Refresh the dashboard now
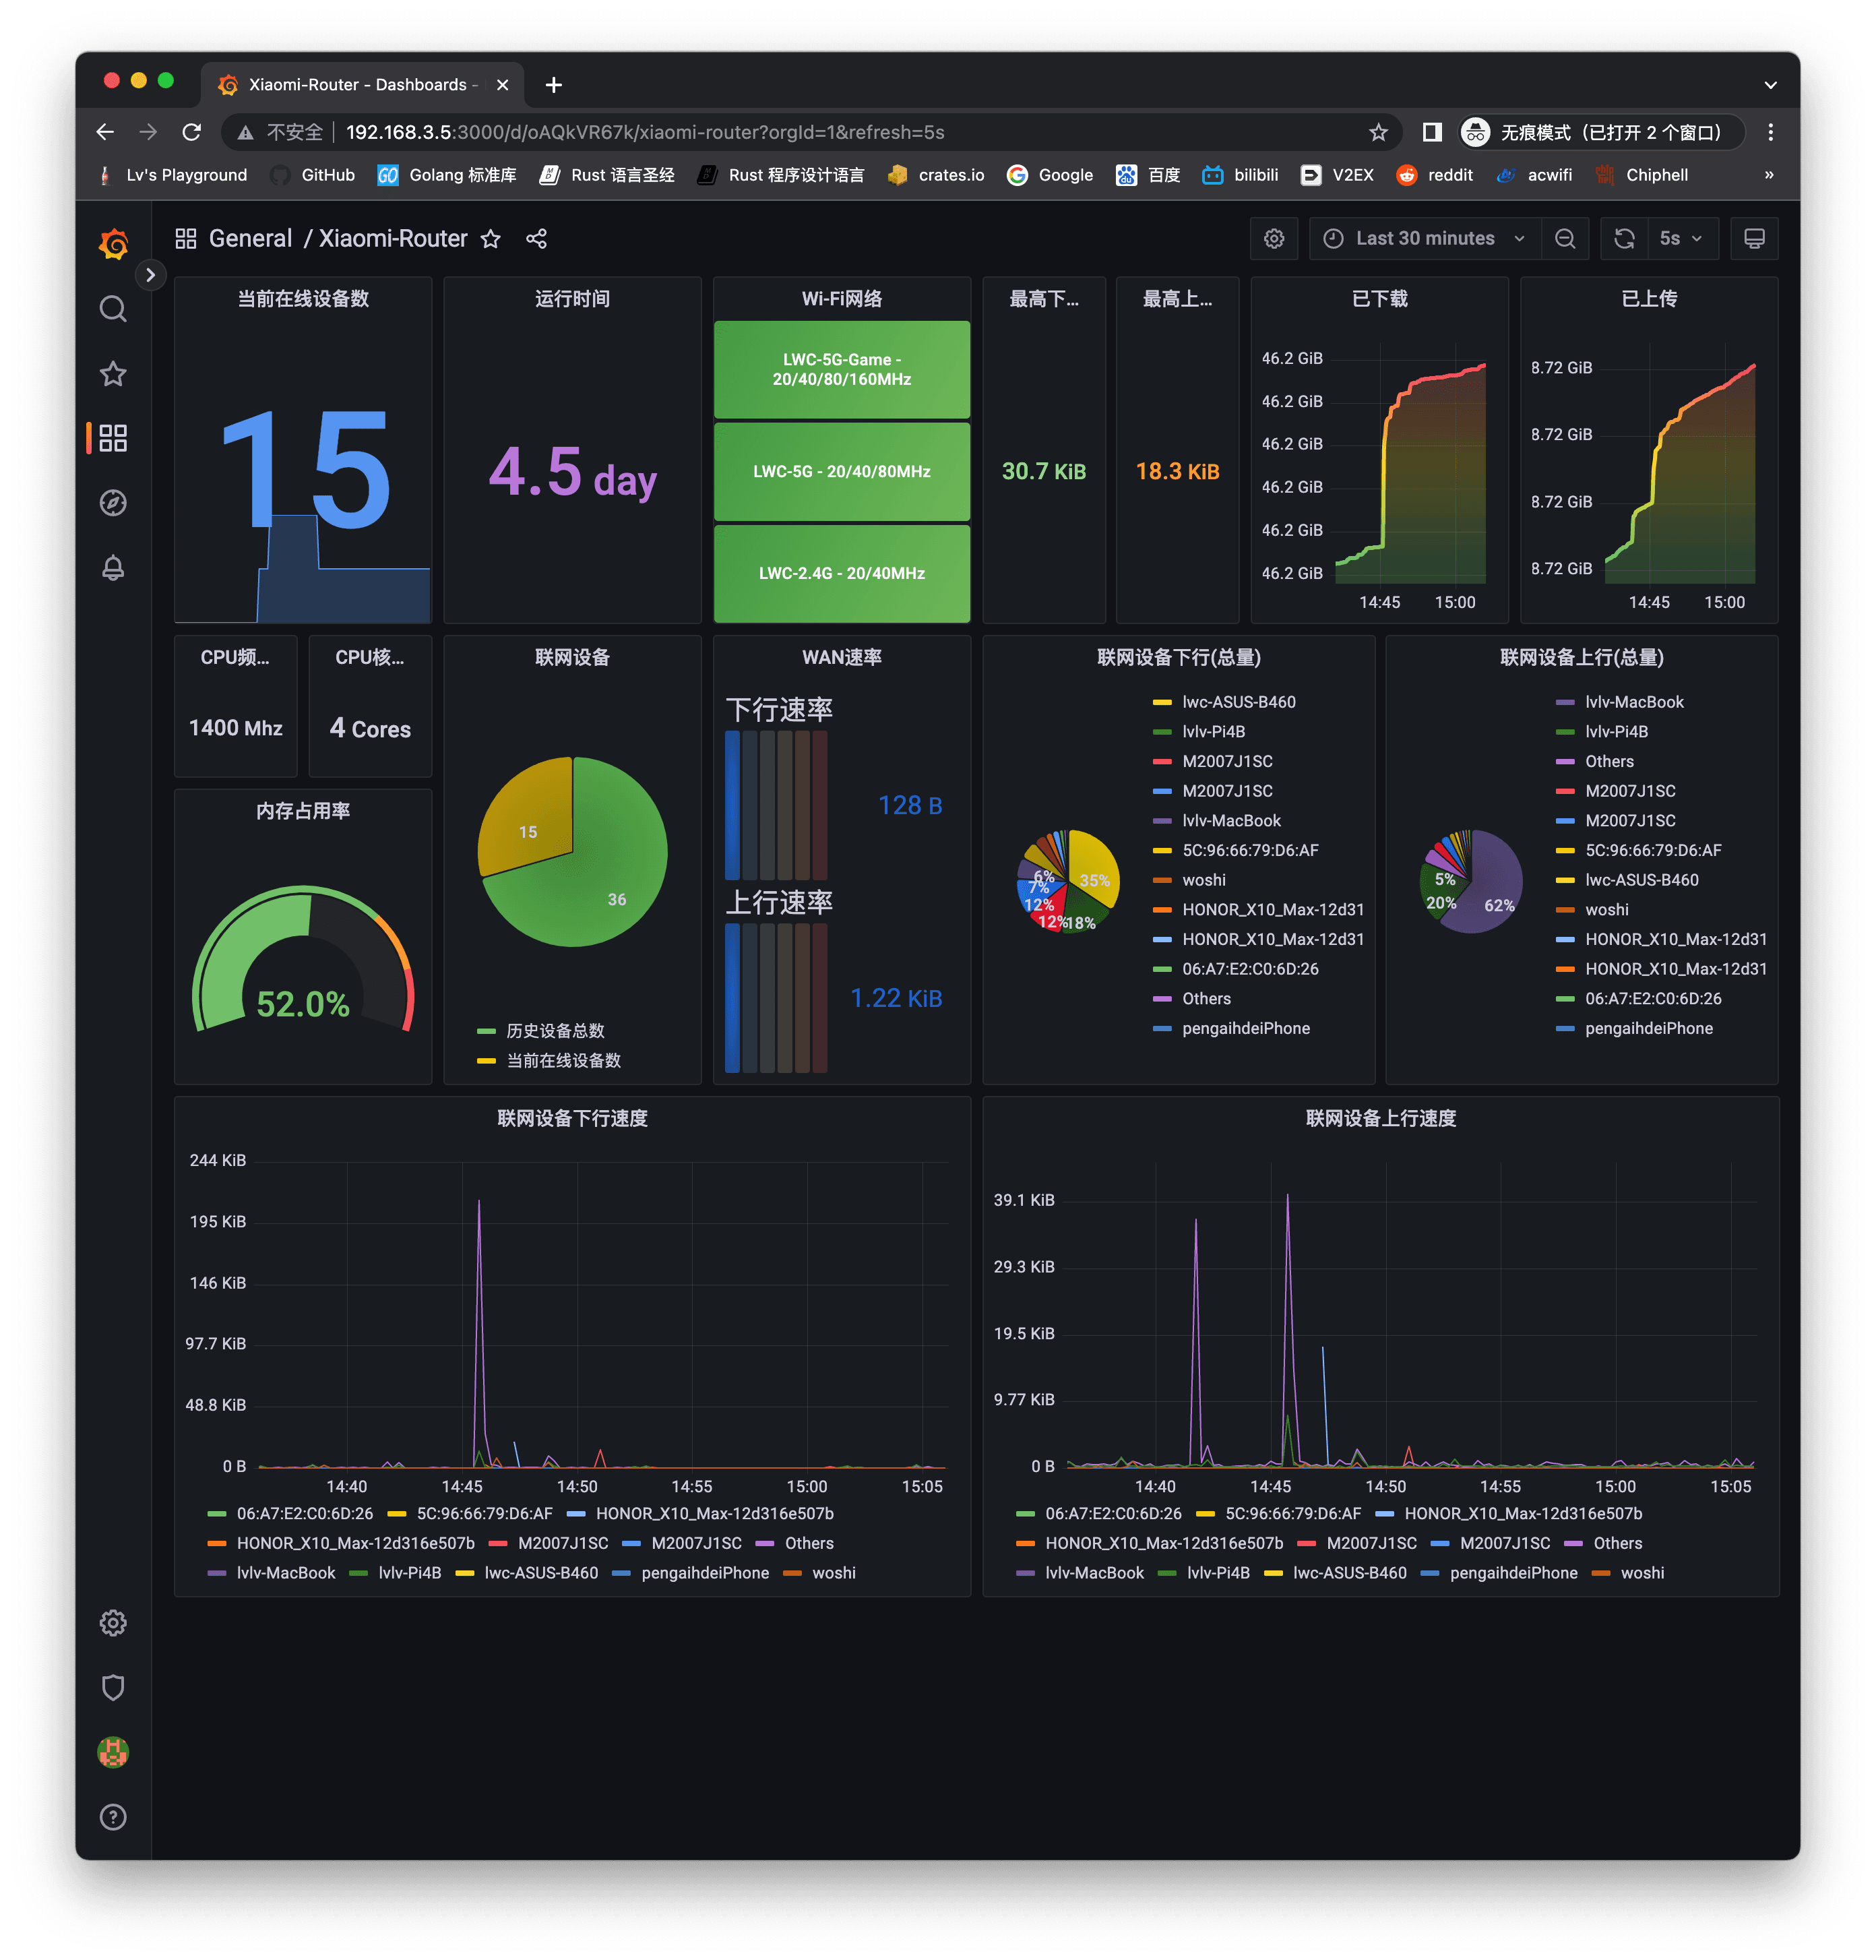Screen dimensions: 1876x1960 click(1624, 239)
